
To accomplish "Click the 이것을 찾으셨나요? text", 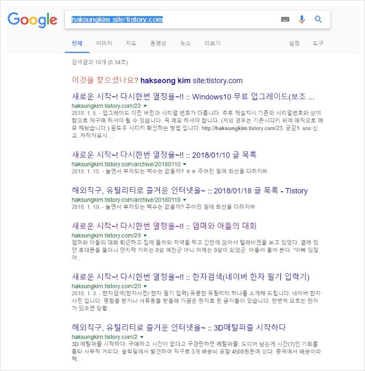I will (105, 80).
